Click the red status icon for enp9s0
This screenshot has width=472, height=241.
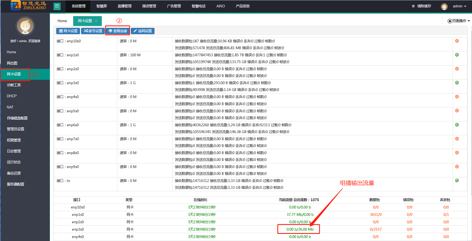[x=457, y=167]
